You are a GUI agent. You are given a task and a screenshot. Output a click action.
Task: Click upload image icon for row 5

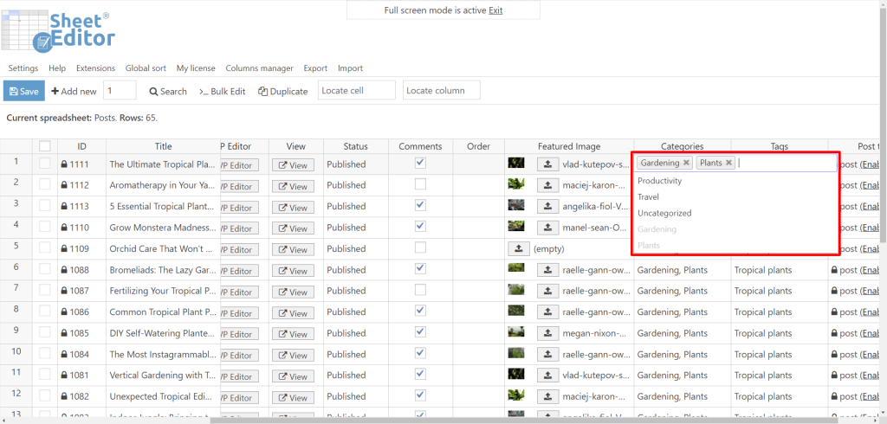pos(518,248)
